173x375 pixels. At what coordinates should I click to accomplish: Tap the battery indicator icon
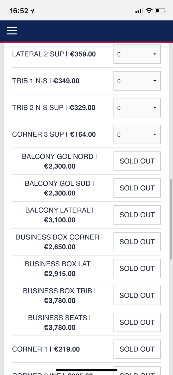point(160,11)
